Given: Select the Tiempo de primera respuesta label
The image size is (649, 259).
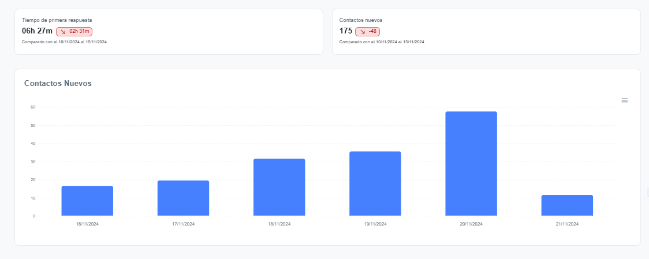Looking at the screenshot, I should [x=57, y=20].
